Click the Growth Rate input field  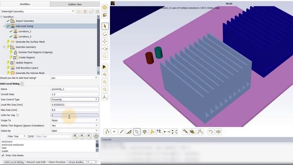tap(75, 94)
